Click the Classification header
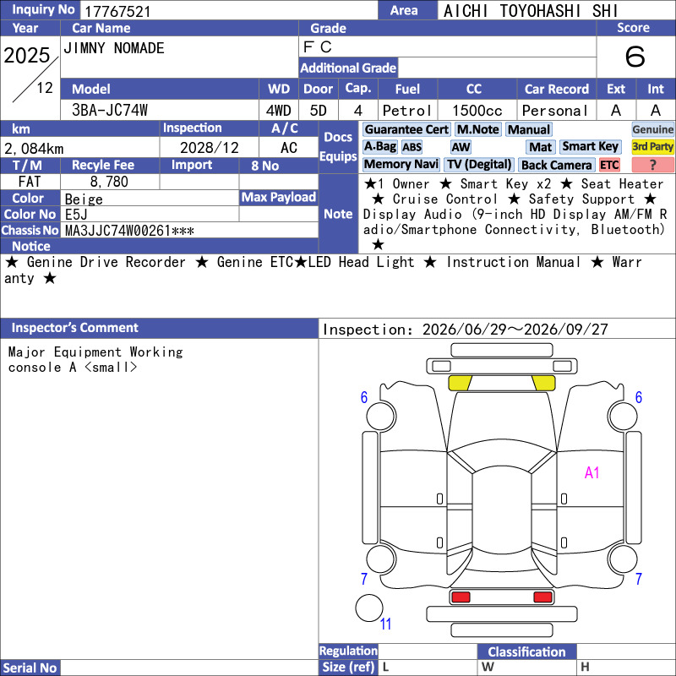Screen dimensions: 676x676 click(x=526, y=651)
